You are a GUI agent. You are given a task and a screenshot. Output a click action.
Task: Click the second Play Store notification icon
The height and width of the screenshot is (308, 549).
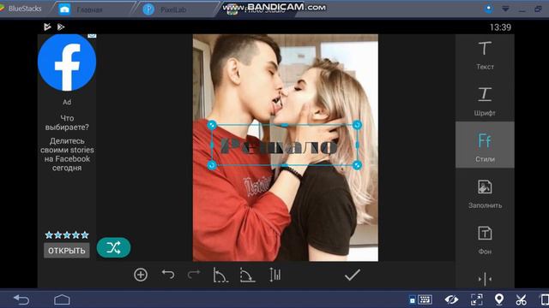pos(61,27)
